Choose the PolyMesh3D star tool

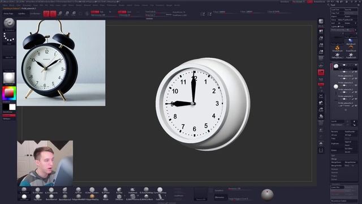(x=351, y=56)
